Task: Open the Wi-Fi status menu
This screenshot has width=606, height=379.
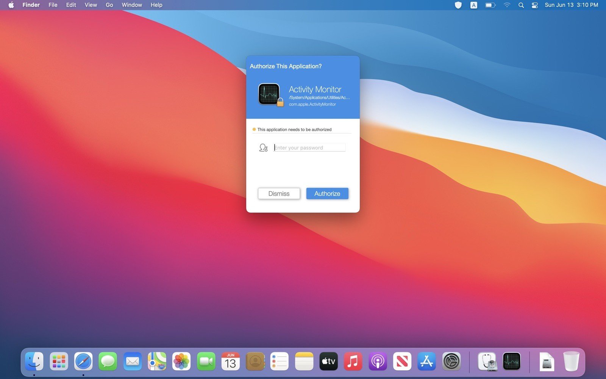Action: point(507,5)
